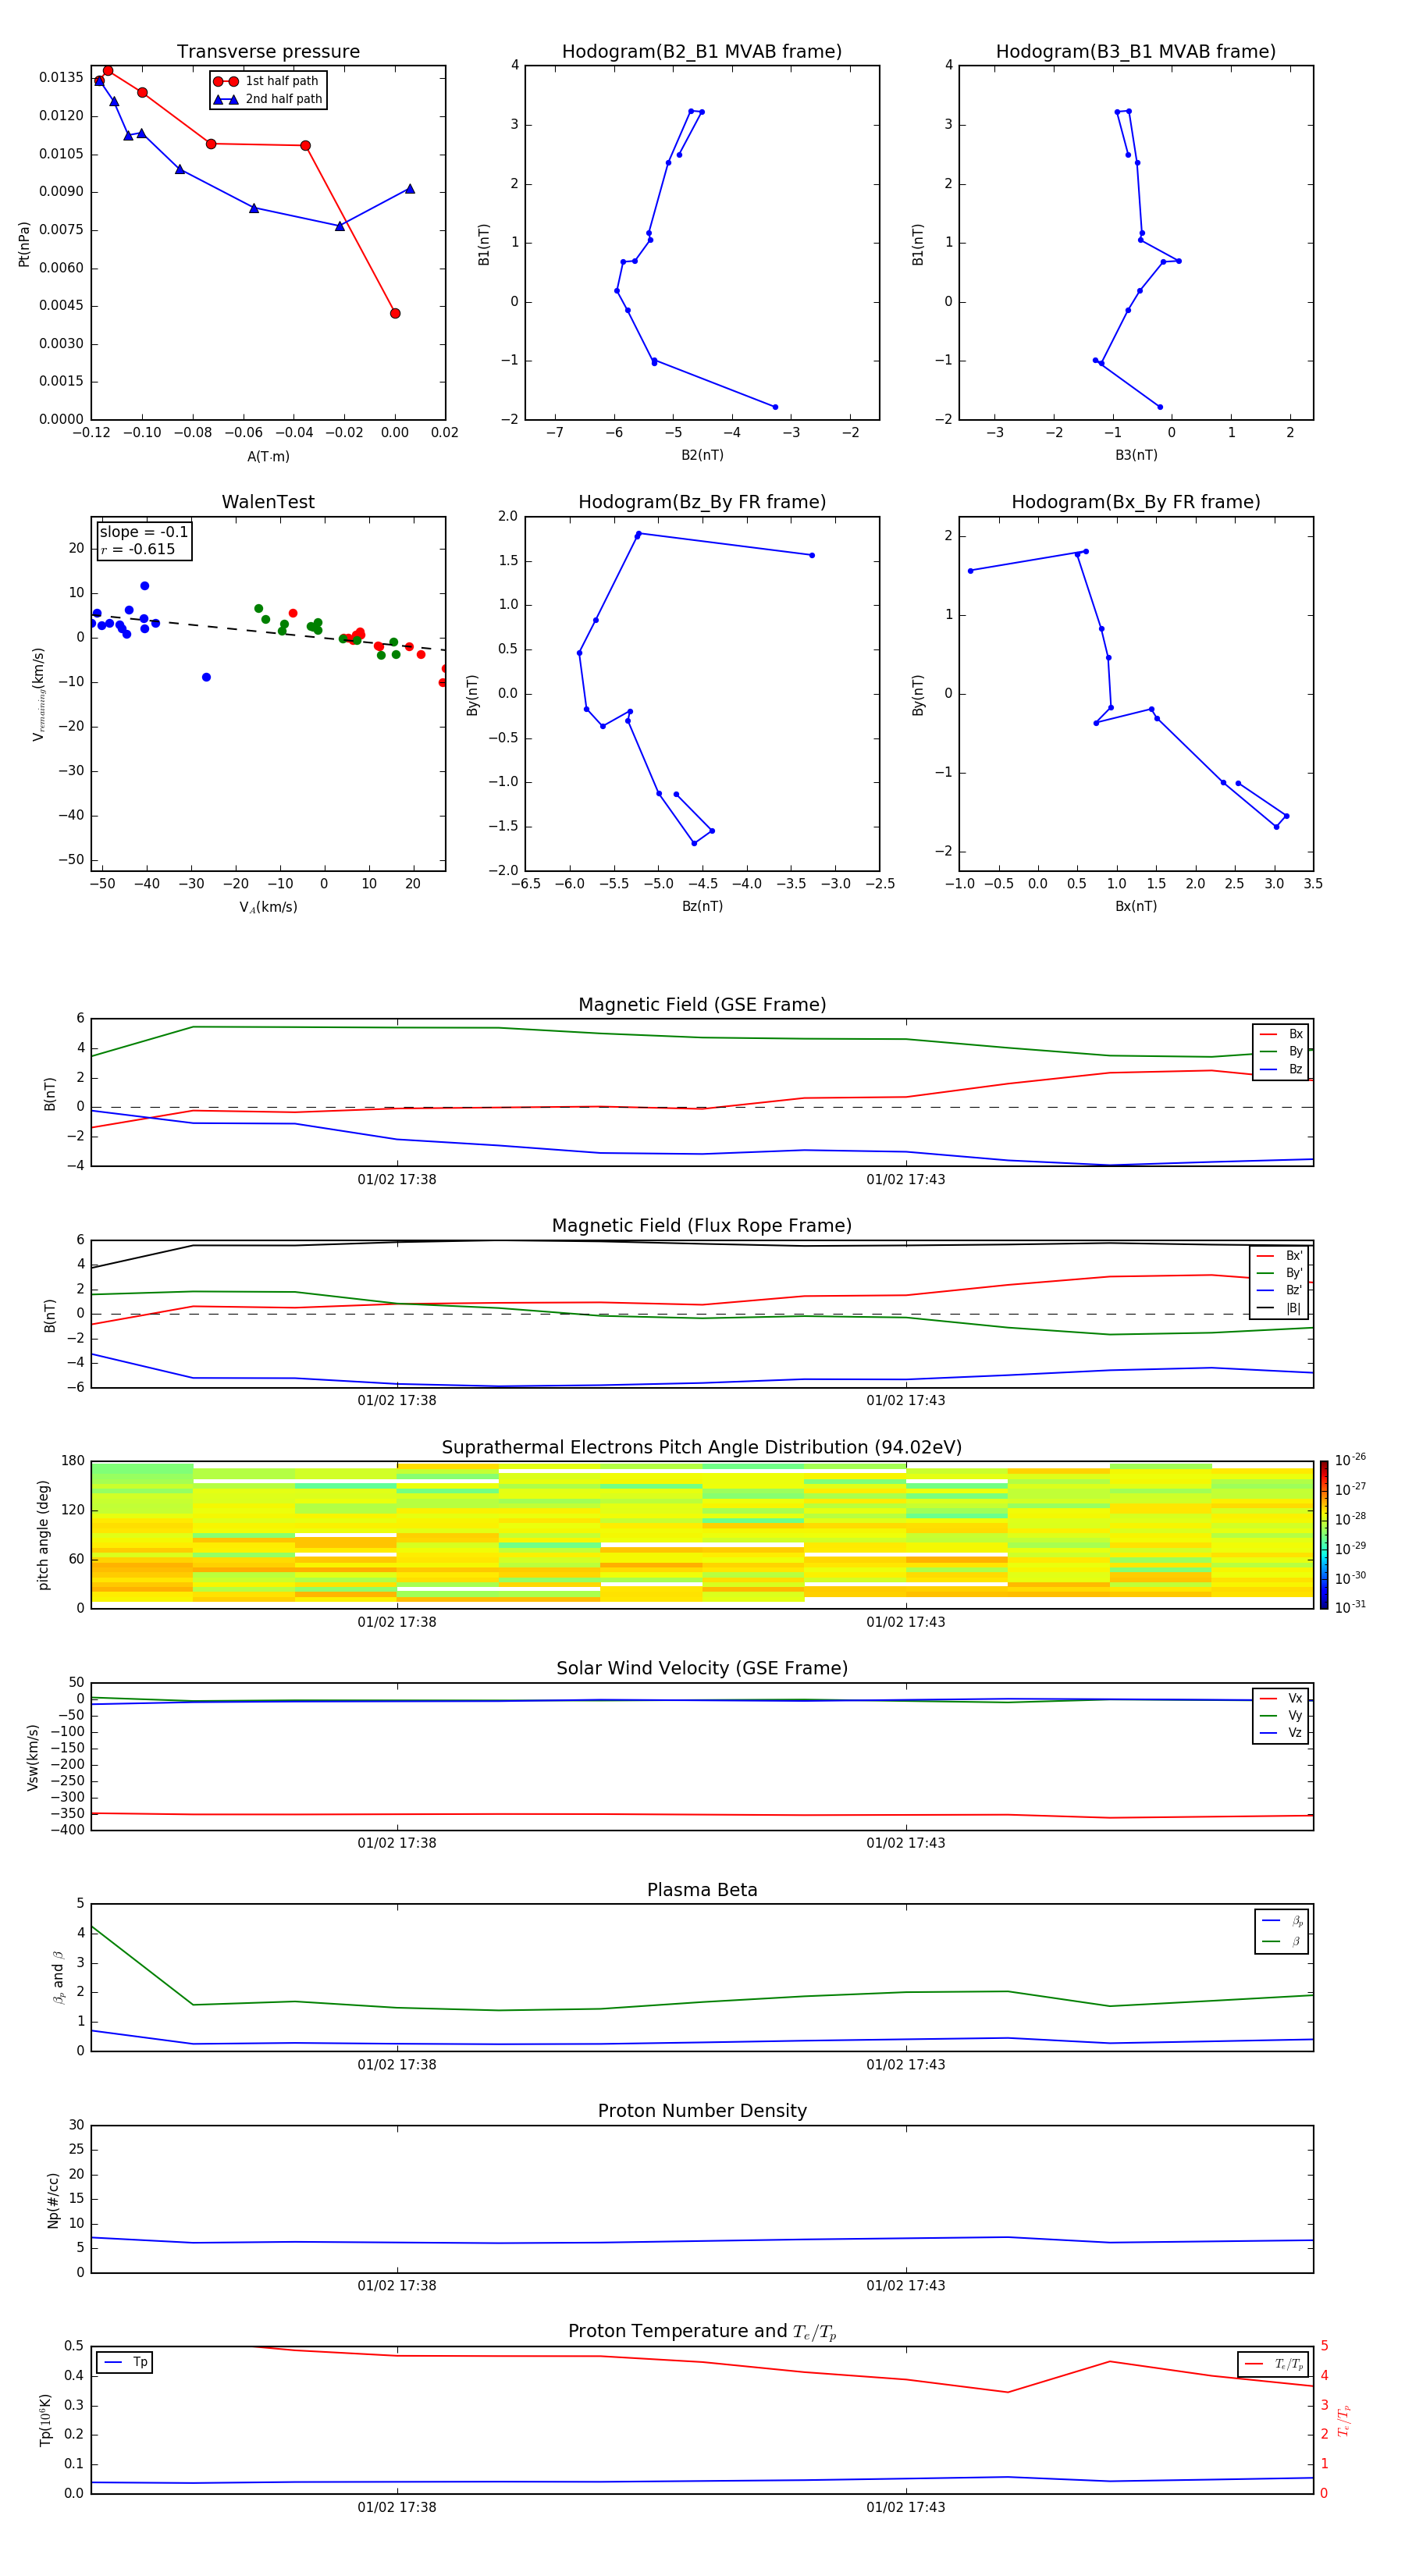Screen dimensions: 1405x2576
Task: Click the Hodogram(Bx_By FR frame) title
Action: point(1136,502)
